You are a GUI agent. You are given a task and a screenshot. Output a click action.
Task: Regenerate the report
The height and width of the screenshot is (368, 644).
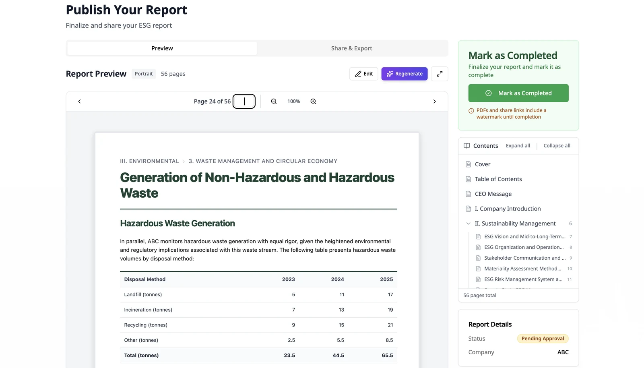pos(405,74)
